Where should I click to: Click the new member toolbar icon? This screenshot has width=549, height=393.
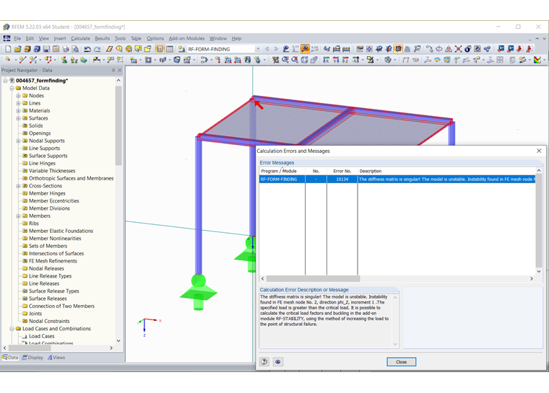pyautogui.click(x=33, y=60)
